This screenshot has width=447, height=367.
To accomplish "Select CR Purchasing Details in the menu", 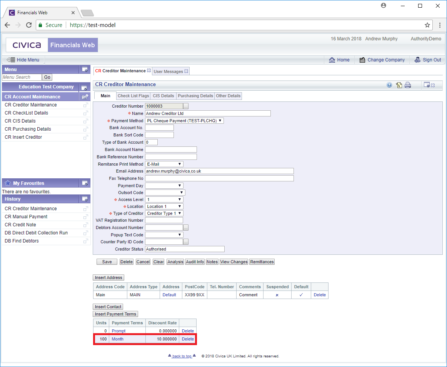I will [x=28, y=129].
